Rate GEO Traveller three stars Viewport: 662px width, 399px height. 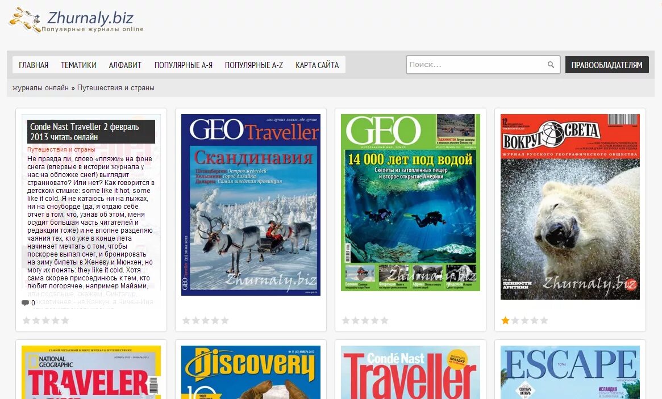[x=206, y=321]
